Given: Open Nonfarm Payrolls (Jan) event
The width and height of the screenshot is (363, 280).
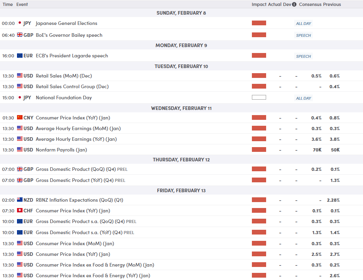Looking at the screenshot, I should (x=61, y=149).
